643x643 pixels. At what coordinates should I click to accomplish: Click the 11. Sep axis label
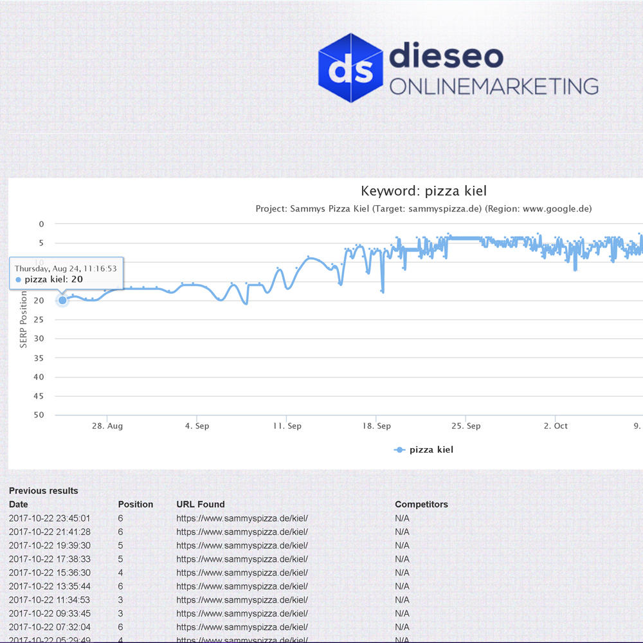[287, 426]
